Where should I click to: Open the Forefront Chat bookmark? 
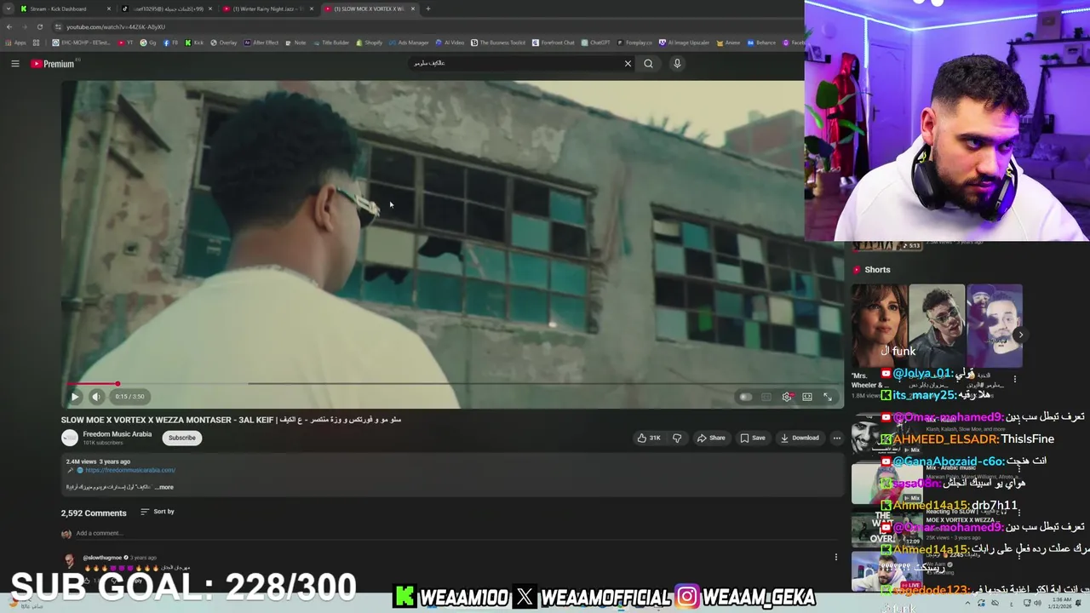pyautogui.click(x=554, y=43)
